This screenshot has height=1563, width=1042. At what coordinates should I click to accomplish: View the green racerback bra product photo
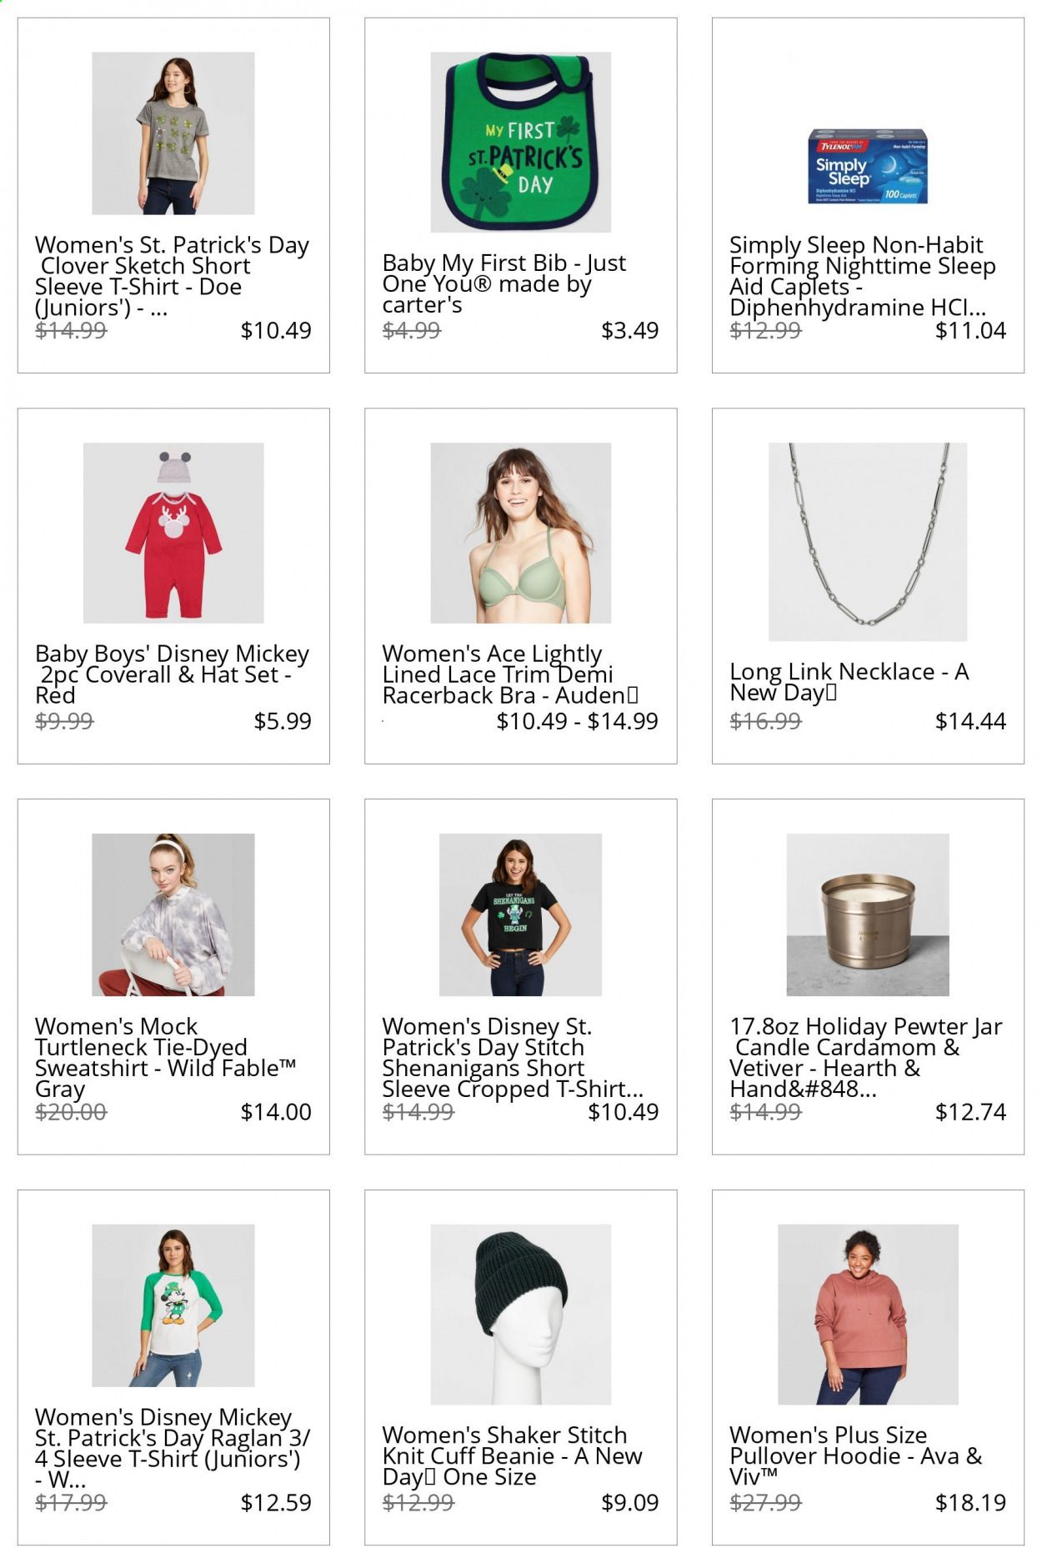point(520,533)
